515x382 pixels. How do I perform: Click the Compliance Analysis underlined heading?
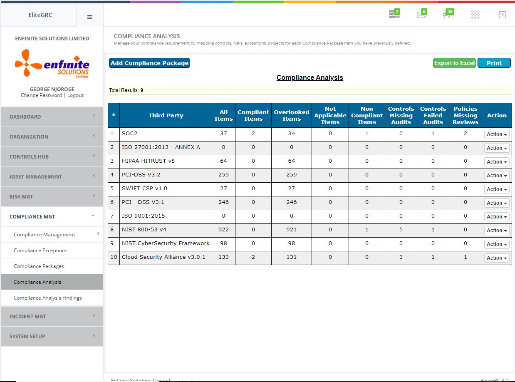click(310, 78)
